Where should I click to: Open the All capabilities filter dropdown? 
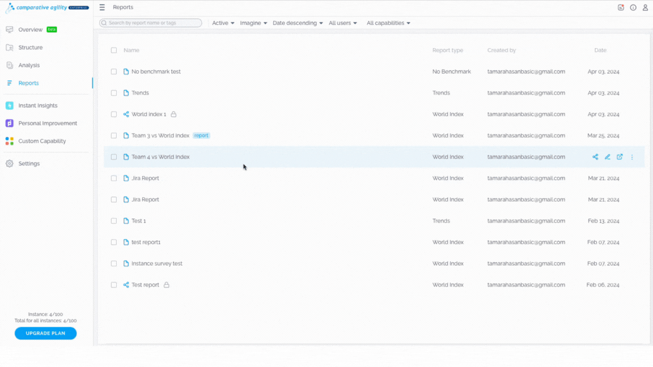(388, 23)
